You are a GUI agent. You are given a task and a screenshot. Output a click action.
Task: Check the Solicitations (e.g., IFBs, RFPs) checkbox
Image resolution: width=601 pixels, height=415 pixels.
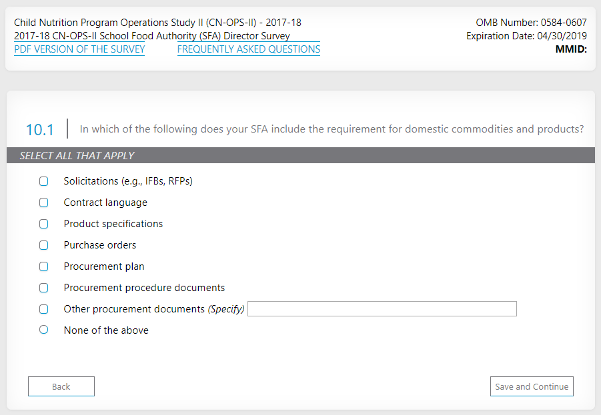coord(44,181)
